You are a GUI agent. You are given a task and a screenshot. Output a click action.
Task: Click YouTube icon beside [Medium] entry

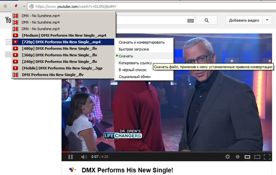pos(16,35)
